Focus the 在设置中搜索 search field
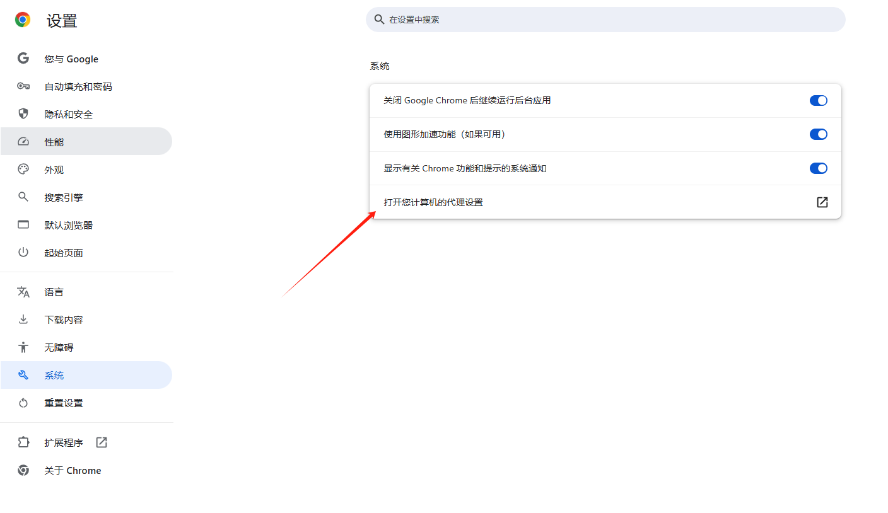 [x=605, y=20]
